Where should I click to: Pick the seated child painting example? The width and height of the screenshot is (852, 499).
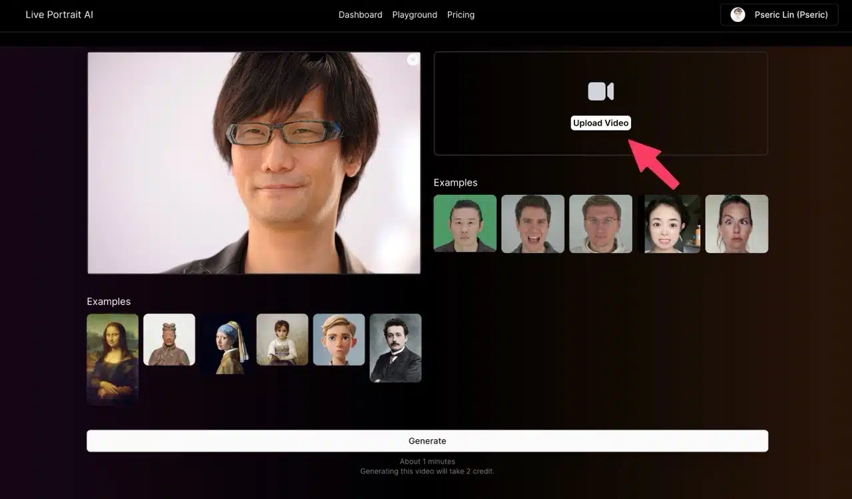coord(282,339)
